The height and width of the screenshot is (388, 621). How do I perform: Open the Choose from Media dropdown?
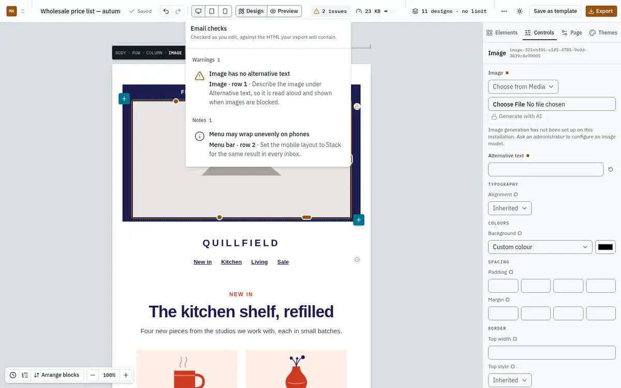coord(523,86)
